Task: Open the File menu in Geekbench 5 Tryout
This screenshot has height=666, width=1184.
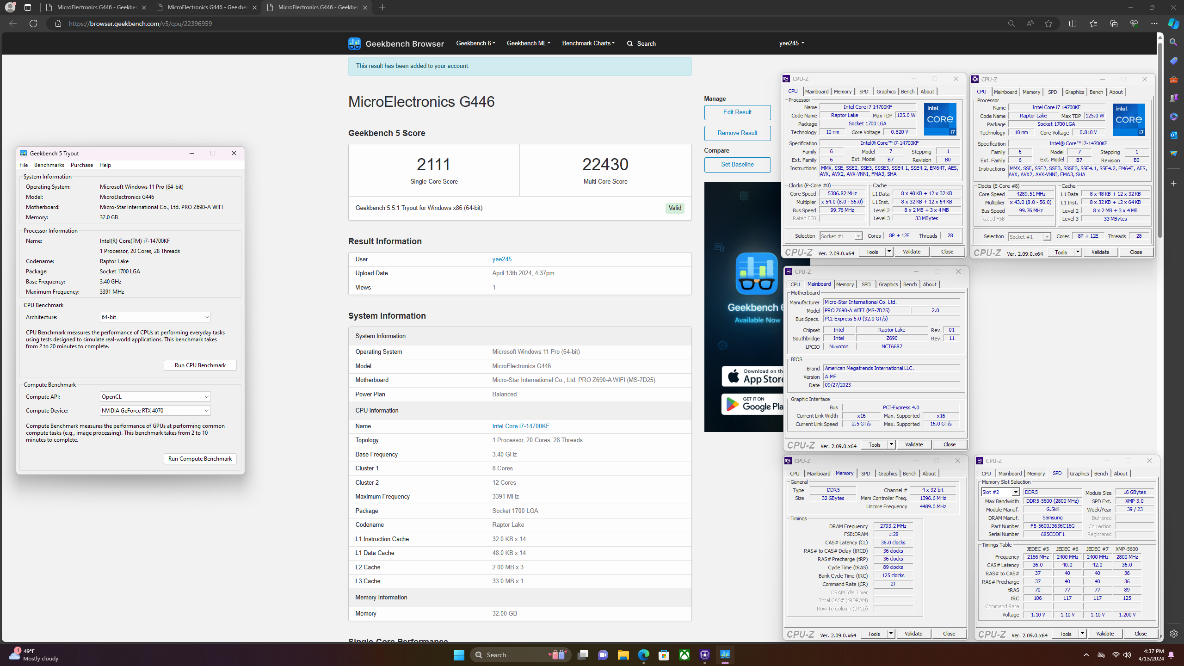Action: point(24,165)
